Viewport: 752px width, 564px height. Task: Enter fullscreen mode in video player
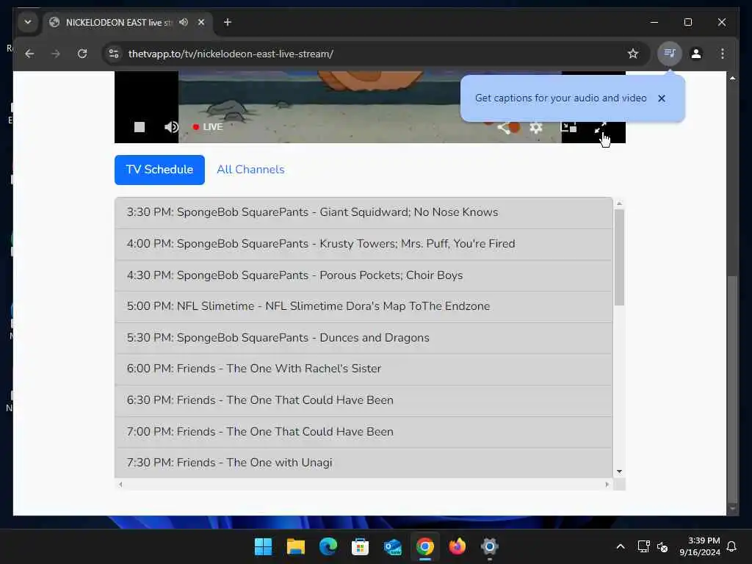[x=601, y=127]
